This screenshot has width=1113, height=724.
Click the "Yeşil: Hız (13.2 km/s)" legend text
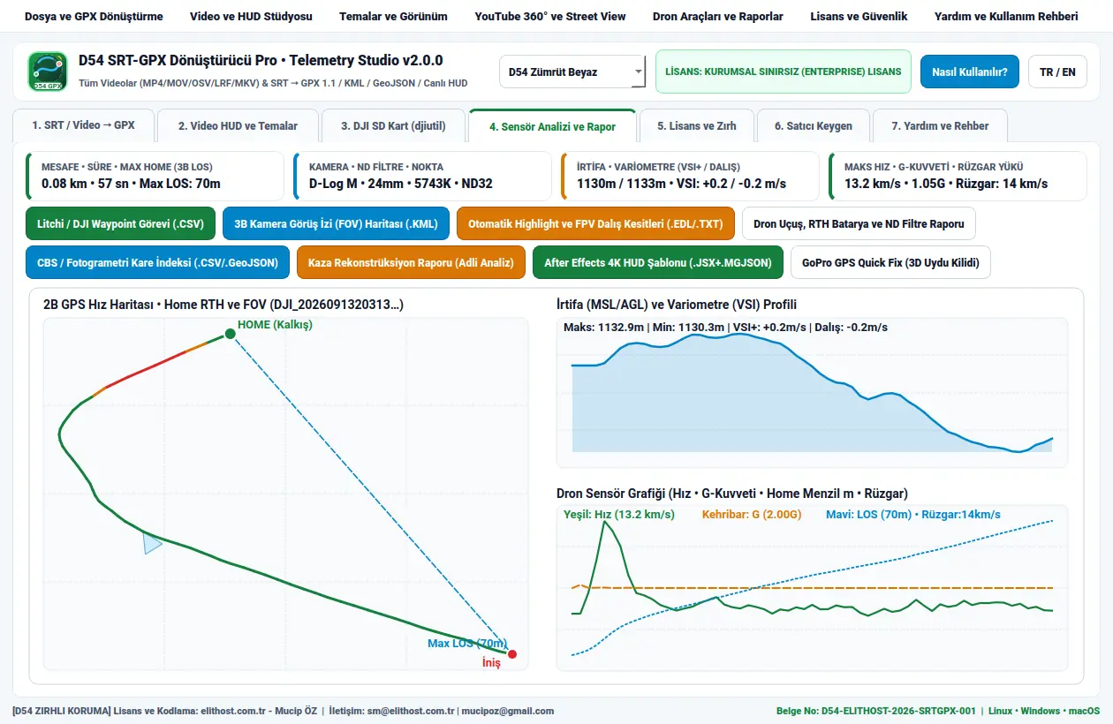[x=619, y=514]
